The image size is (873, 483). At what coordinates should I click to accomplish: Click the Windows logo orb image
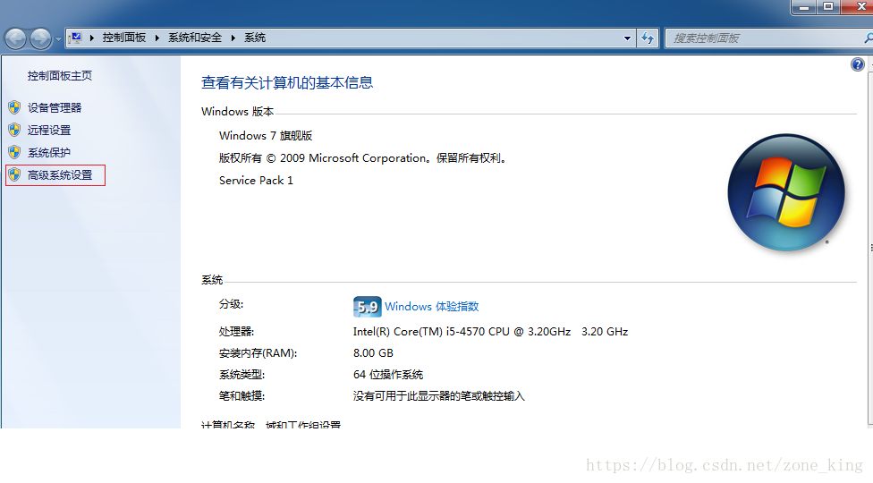point(786,192)
